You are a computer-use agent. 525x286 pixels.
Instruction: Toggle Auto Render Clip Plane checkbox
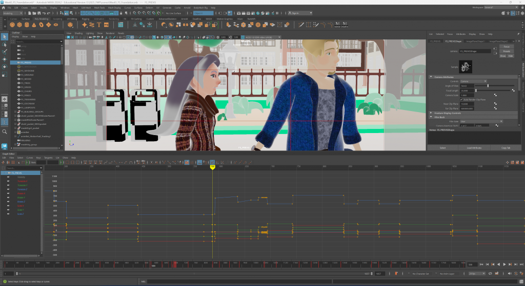click(460, 100)
